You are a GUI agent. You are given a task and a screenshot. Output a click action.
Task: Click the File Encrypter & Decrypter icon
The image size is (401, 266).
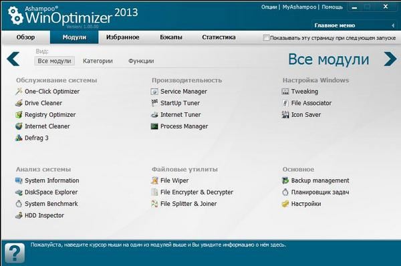pos(154,192)
